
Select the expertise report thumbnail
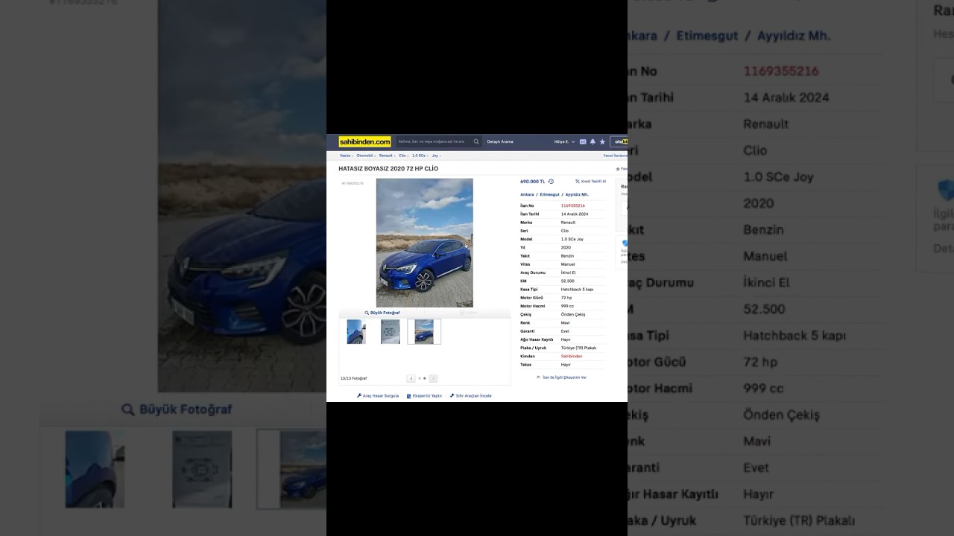click(x=390, y=332)
